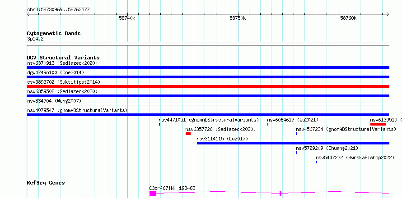
Task: Click the 58760k ruler tick label
Action: pyautogui.click(x=348, y=18)
